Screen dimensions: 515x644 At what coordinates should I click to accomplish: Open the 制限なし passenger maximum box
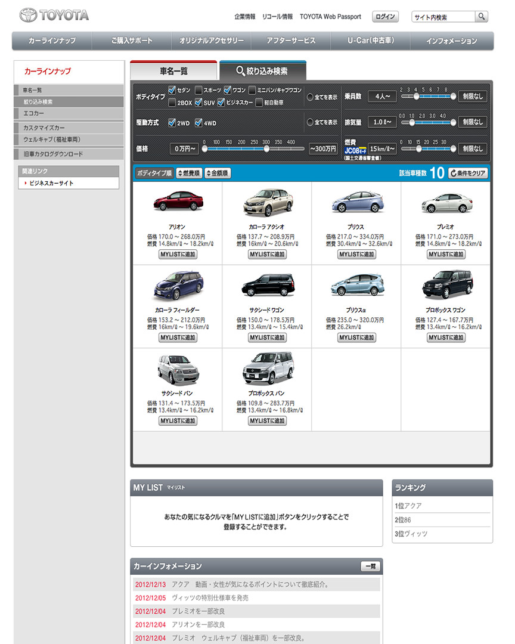[x=473, y=96]
